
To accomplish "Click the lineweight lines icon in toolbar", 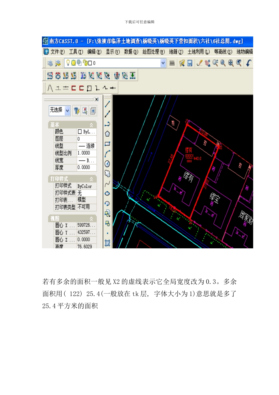I will point(172,63).
